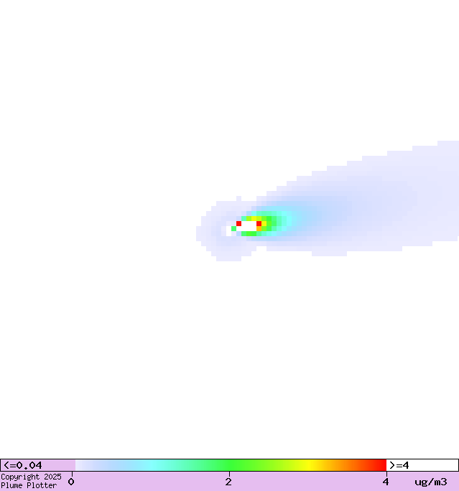Click the "0" tick label on the scale
Viewport: 459px width, 491px height.
tap(71, 482)
